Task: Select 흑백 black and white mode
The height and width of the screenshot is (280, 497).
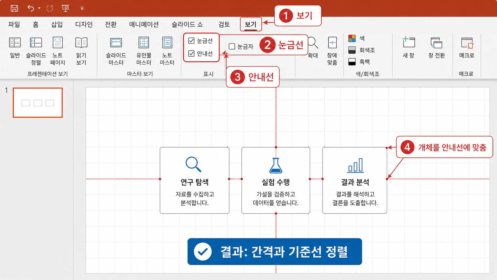Action: 359,62
